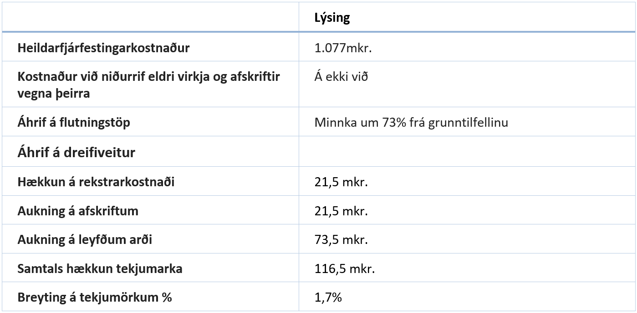Image resolution: width=637 pixels, height=313 pixels.
Task: Select the Kostnaður við niðurrif eldri virkja label
Action: click(148, 85)
